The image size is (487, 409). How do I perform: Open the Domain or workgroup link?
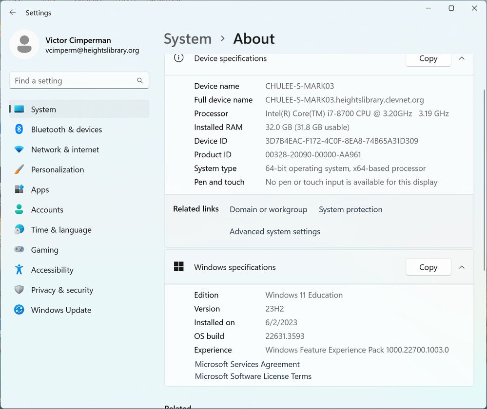pyautogui.click(x=268, y=209)
